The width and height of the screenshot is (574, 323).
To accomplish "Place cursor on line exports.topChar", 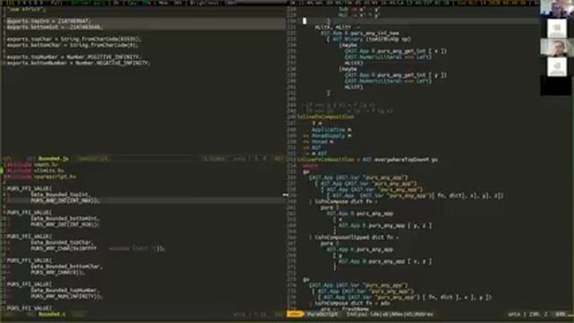I will click(x=74, y=39).
